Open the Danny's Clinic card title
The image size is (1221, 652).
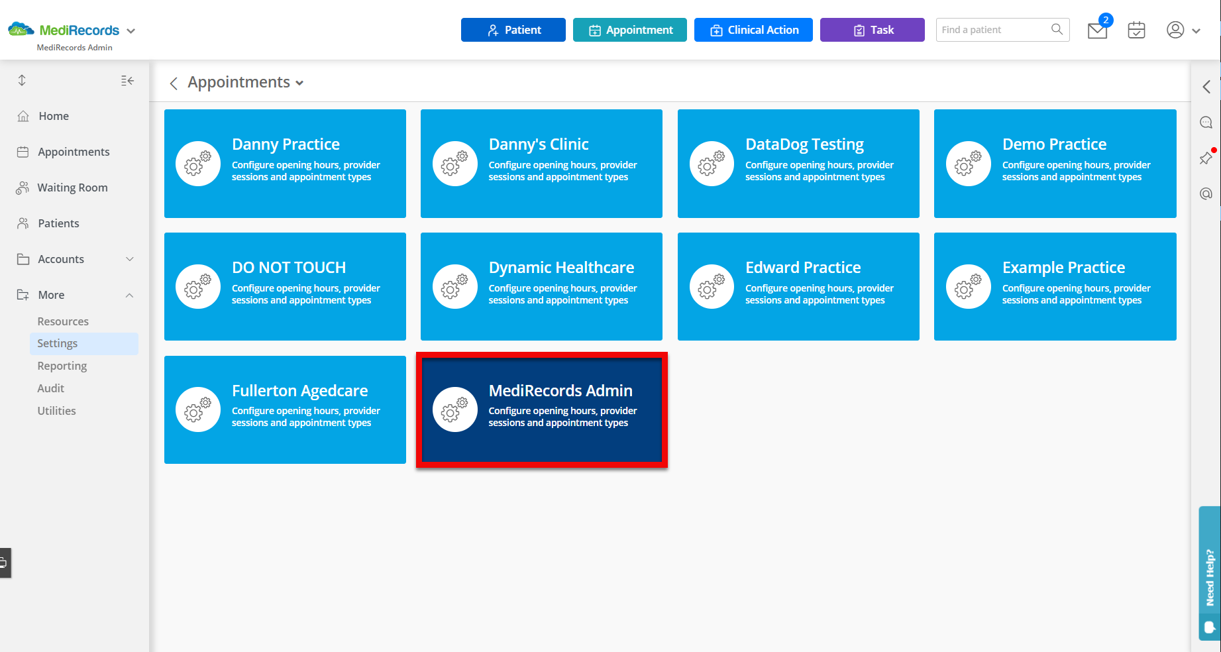539,144
